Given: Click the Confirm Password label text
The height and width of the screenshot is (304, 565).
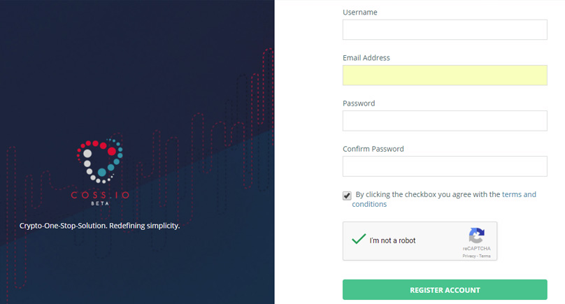Looking at the screenshot, I should tap(373, 149).
